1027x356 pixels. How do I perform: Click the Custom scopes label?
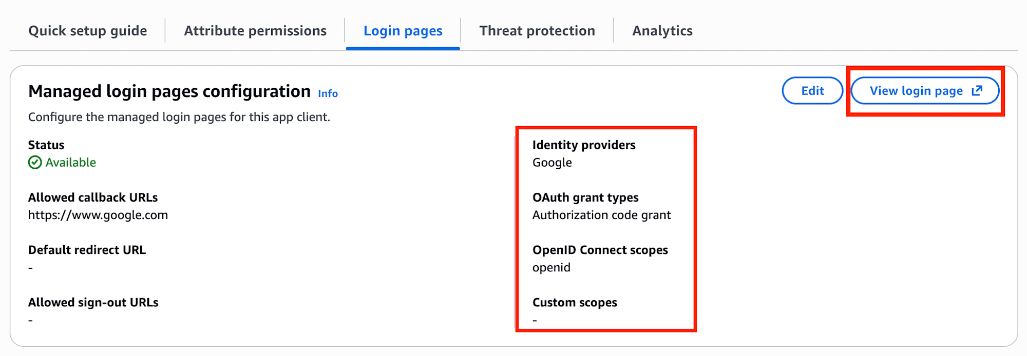(575, 303)
